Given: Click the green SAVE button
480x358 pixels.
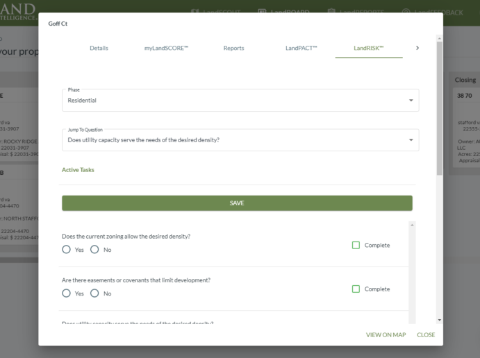Looking at the screenshot, I should [x=237, y=203].
